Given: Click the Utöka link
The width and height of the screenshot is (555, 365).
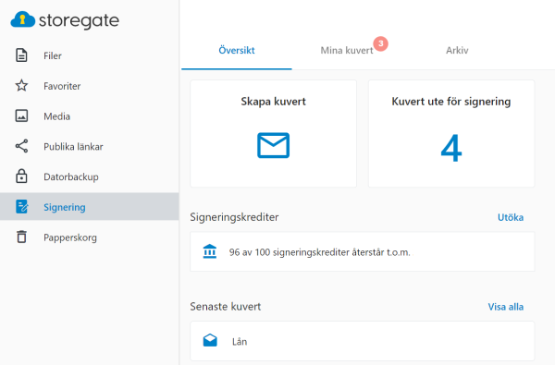Looking at the screenshot, I should pyautogui.click(x=511, y=217).
